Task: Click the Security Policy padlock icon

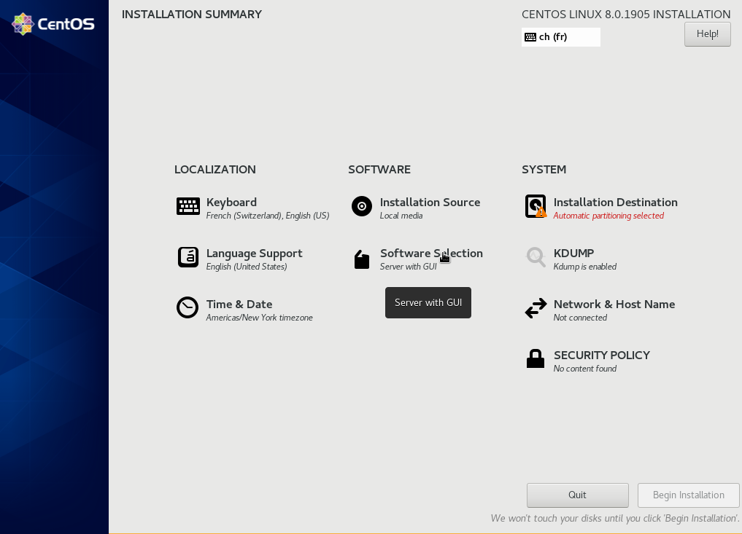Action: (536, 359)
